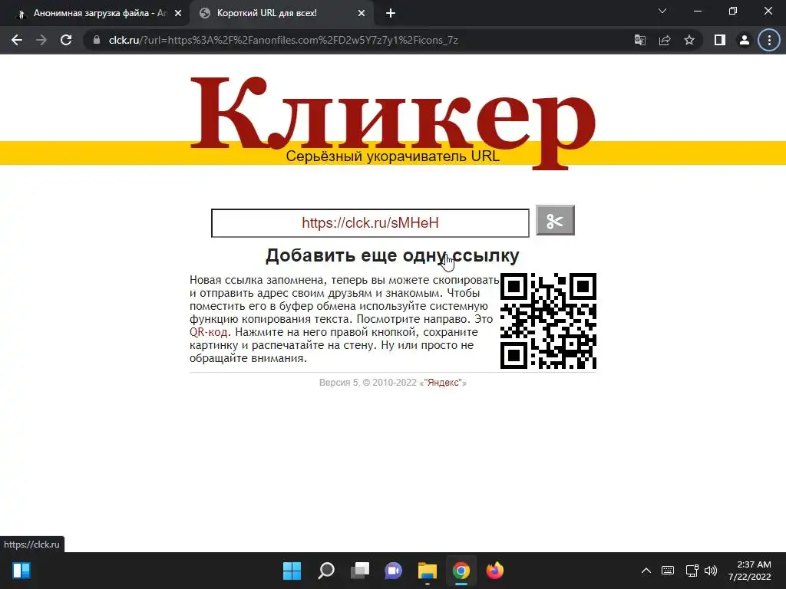Click the QR code image

[548, 321]
